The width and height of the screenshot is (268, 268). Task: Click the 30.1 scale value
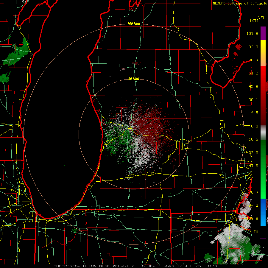(253, 100)
